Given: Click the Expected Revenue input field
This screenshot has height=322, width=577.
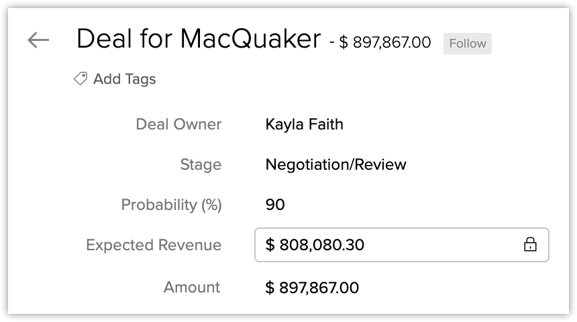Looking at the screenshot, I should point(403,245).
